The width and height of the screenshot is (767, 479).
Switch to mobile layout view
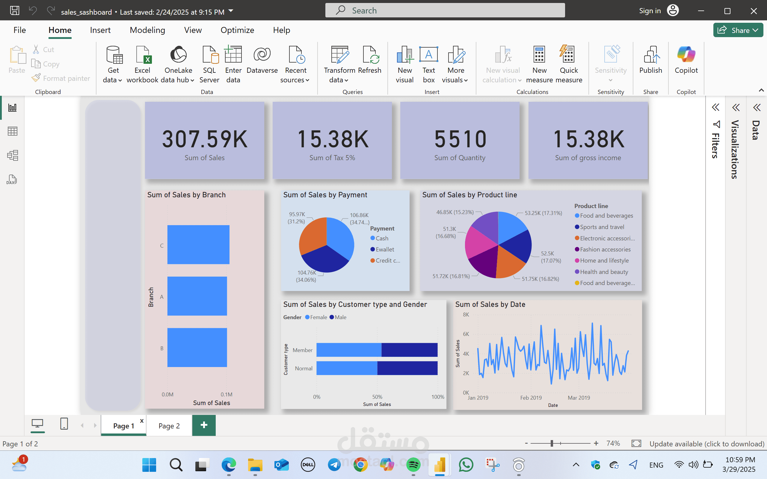pyautogui.click(x=64, y=424)
